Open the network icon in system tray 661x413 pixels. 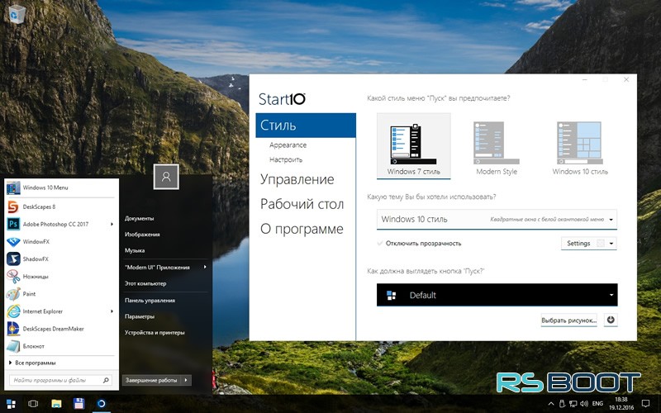[573, 404]
